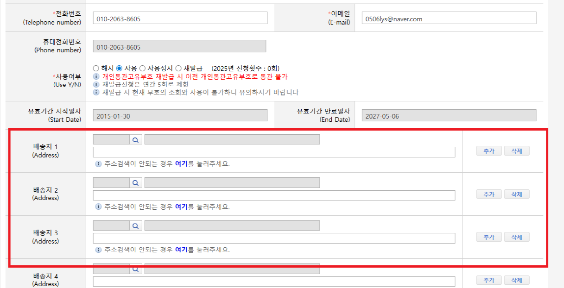Open 여기 link under 배송지 1
Viewport: 564px width, 288px height.
(x=181, y=164)
